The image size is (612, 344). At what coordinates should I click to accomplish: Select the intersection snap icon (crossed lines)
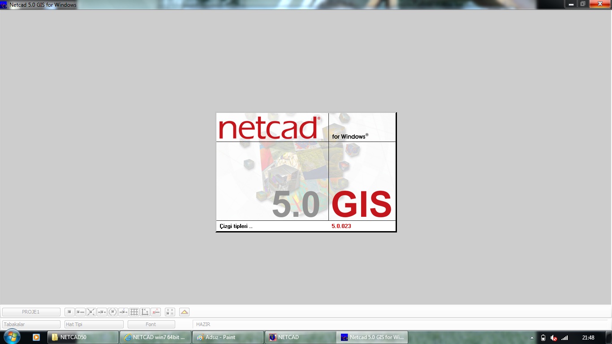pyautogui.click(x=91, y=312)
